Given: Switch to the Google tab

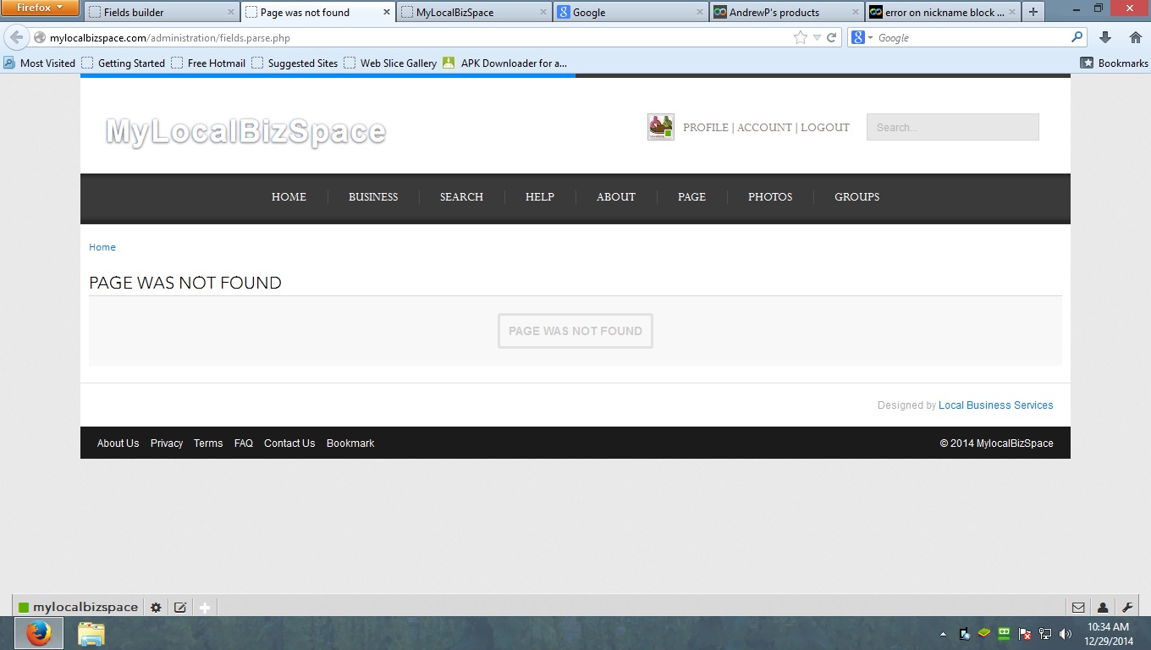Looking at the screenshot, I should 630,12.
